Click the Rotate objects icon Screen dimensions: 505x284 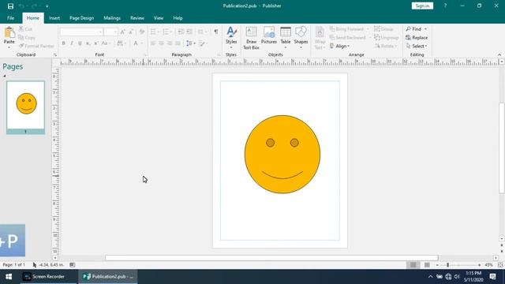(x=377, y=46)
